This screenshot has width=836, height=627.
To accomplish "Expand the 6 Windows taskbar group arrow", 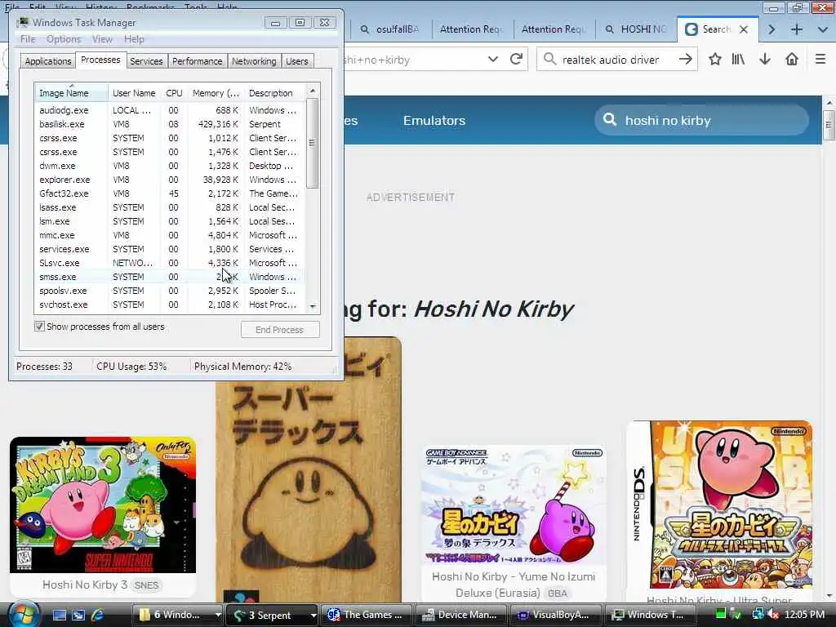I will (x=217, y=615).
